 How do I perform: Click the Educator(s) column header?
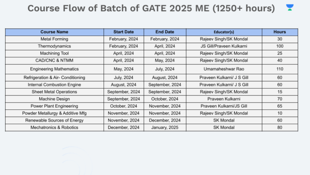tap(224, 32)
